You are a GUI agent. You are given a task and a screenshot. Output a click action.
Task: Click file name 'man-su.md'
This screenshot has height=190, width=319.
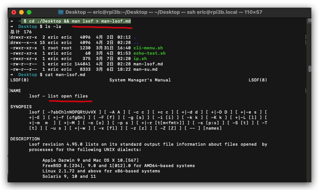(x=145, y=69)
